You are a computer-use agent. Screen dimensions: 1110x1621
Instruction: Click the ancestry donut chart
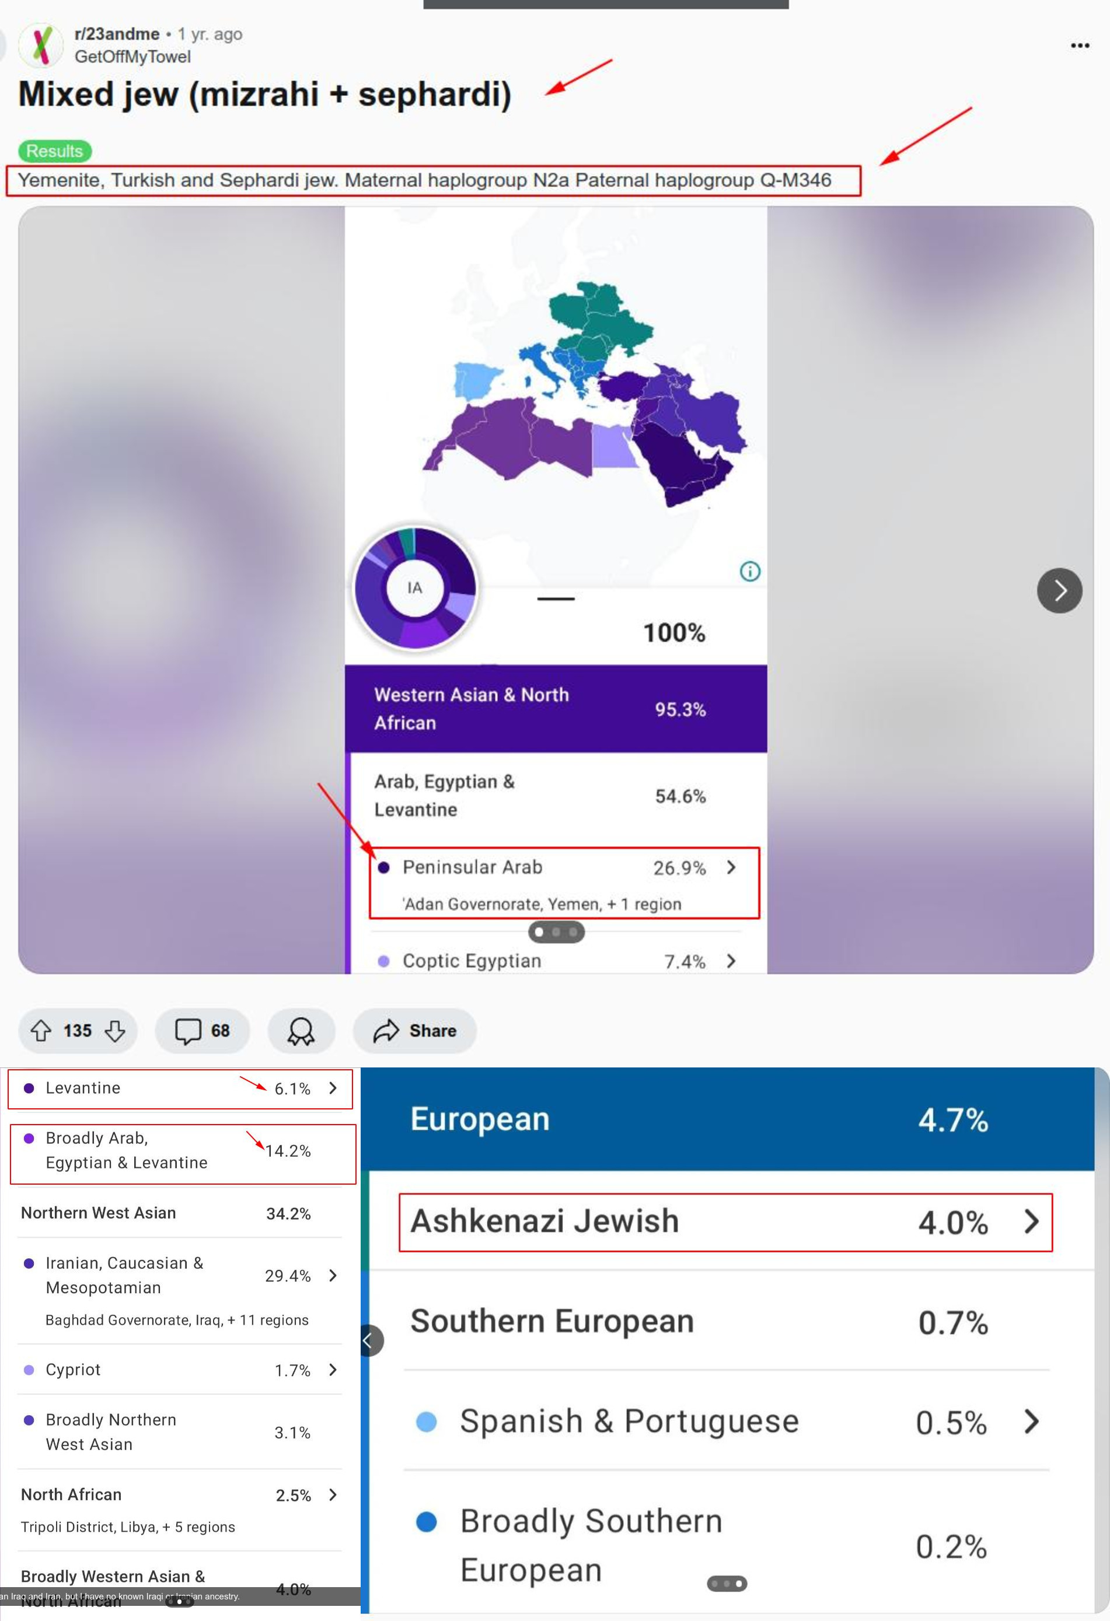point(415,587)
